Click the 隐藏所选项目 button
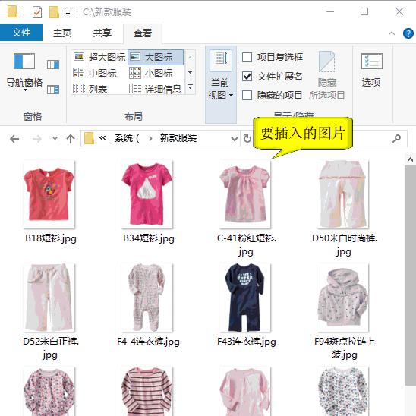This screenshot has width=416, height=416. click(x=327, y=76)
